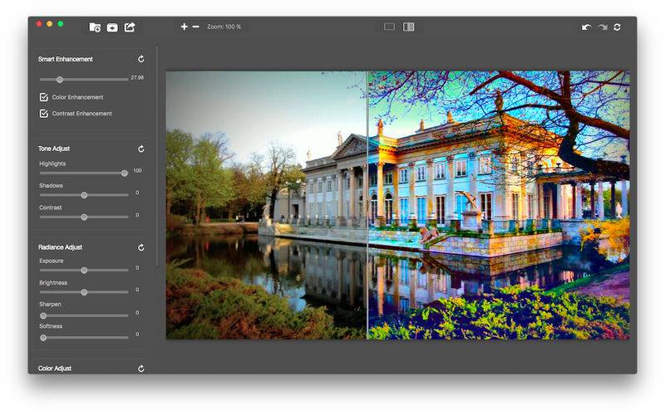
Task: Click the Exposure slider handle
Action: [84, 271]
